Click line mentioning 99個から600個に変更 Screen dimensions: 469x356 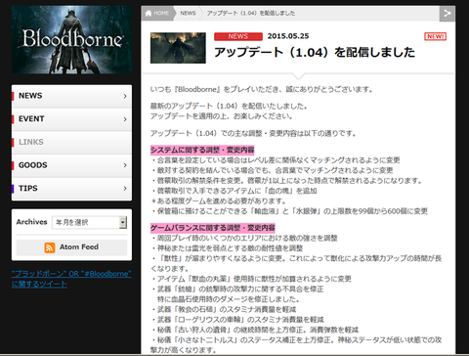[289, 211]
